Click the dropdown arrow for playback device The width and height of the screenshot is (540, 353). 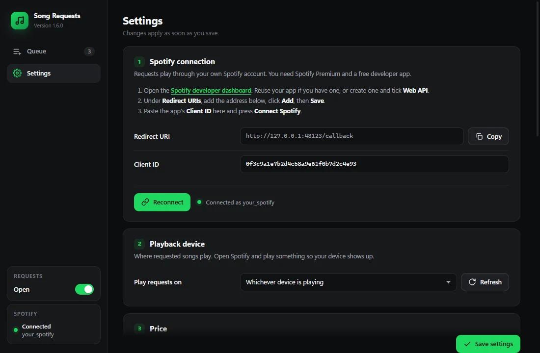(448, 282)
